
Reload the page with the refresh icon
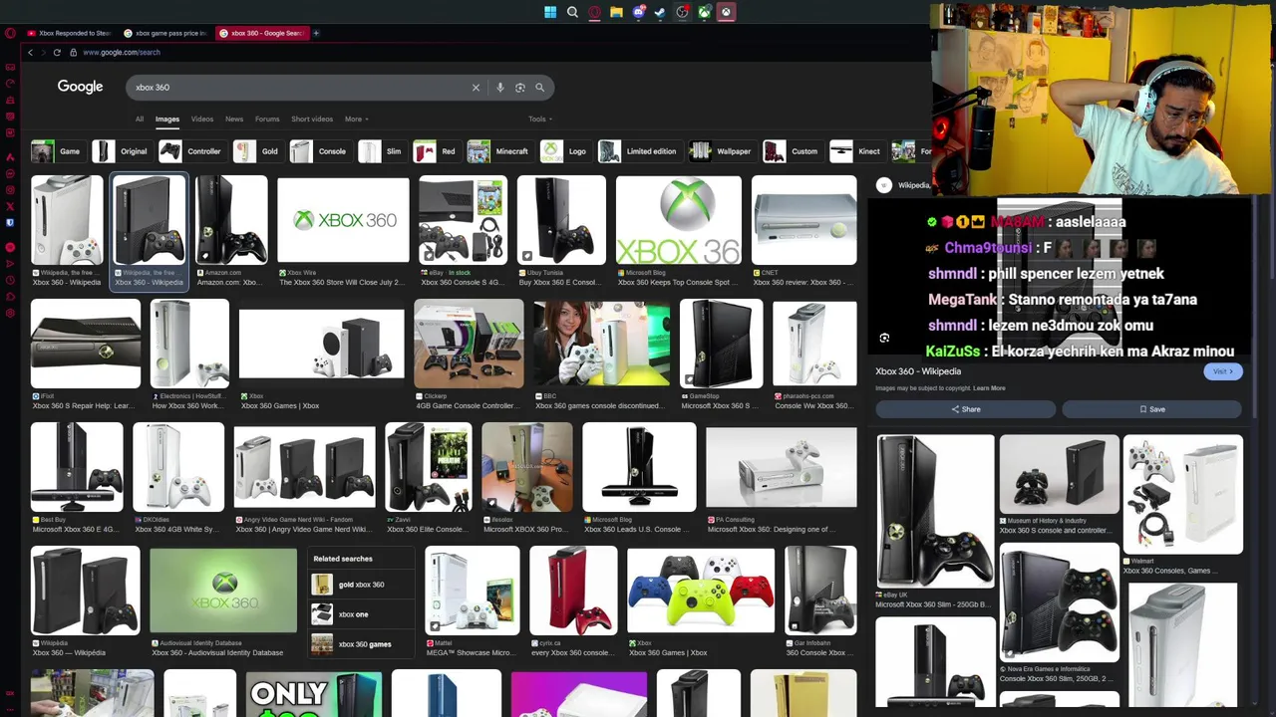(57, 52)
